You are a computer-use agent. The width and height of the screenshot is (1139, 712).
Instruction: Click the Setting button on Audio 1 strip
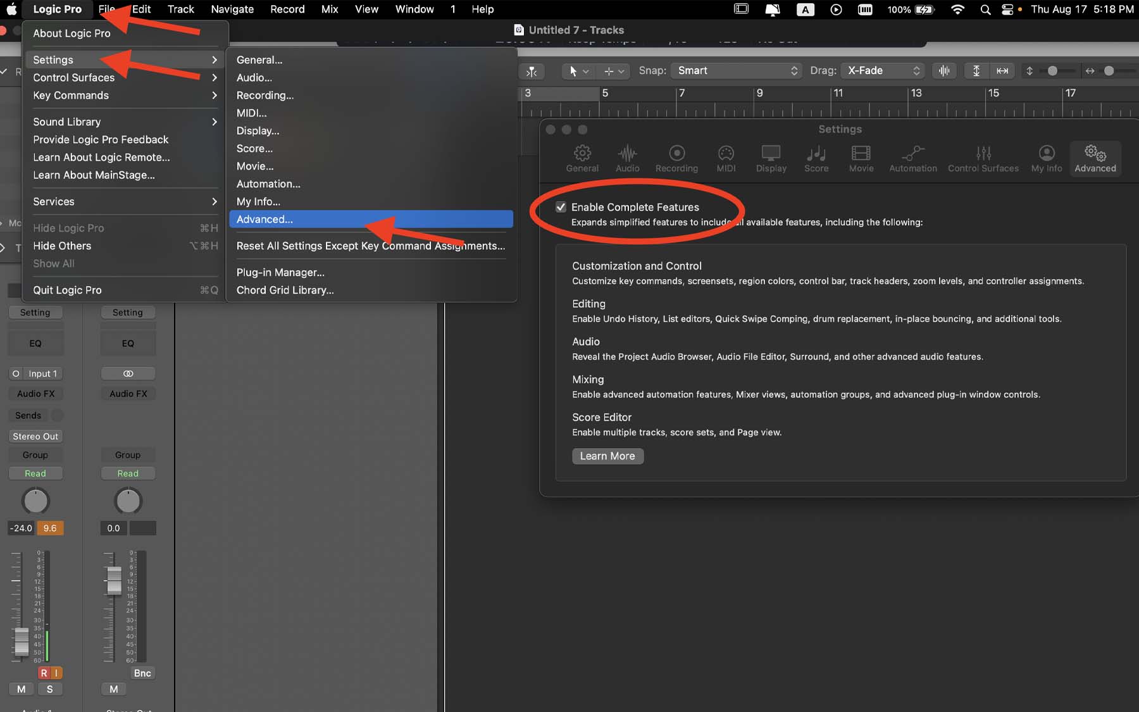35,313
